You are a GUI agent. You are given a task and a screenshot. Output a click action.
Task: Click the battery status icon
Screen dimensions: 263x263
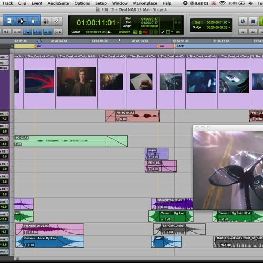point(241,3)
